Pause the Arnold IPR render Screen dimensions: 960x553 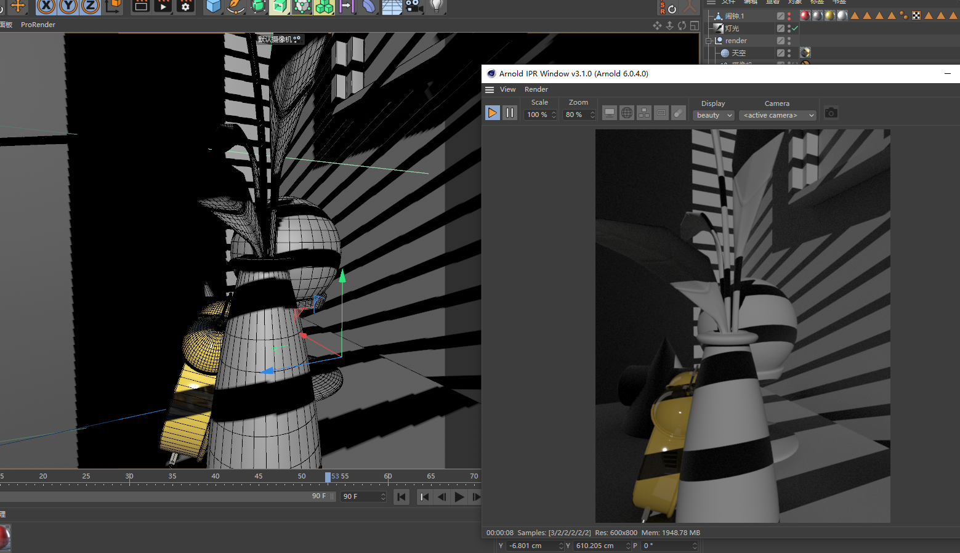[509, 113]
